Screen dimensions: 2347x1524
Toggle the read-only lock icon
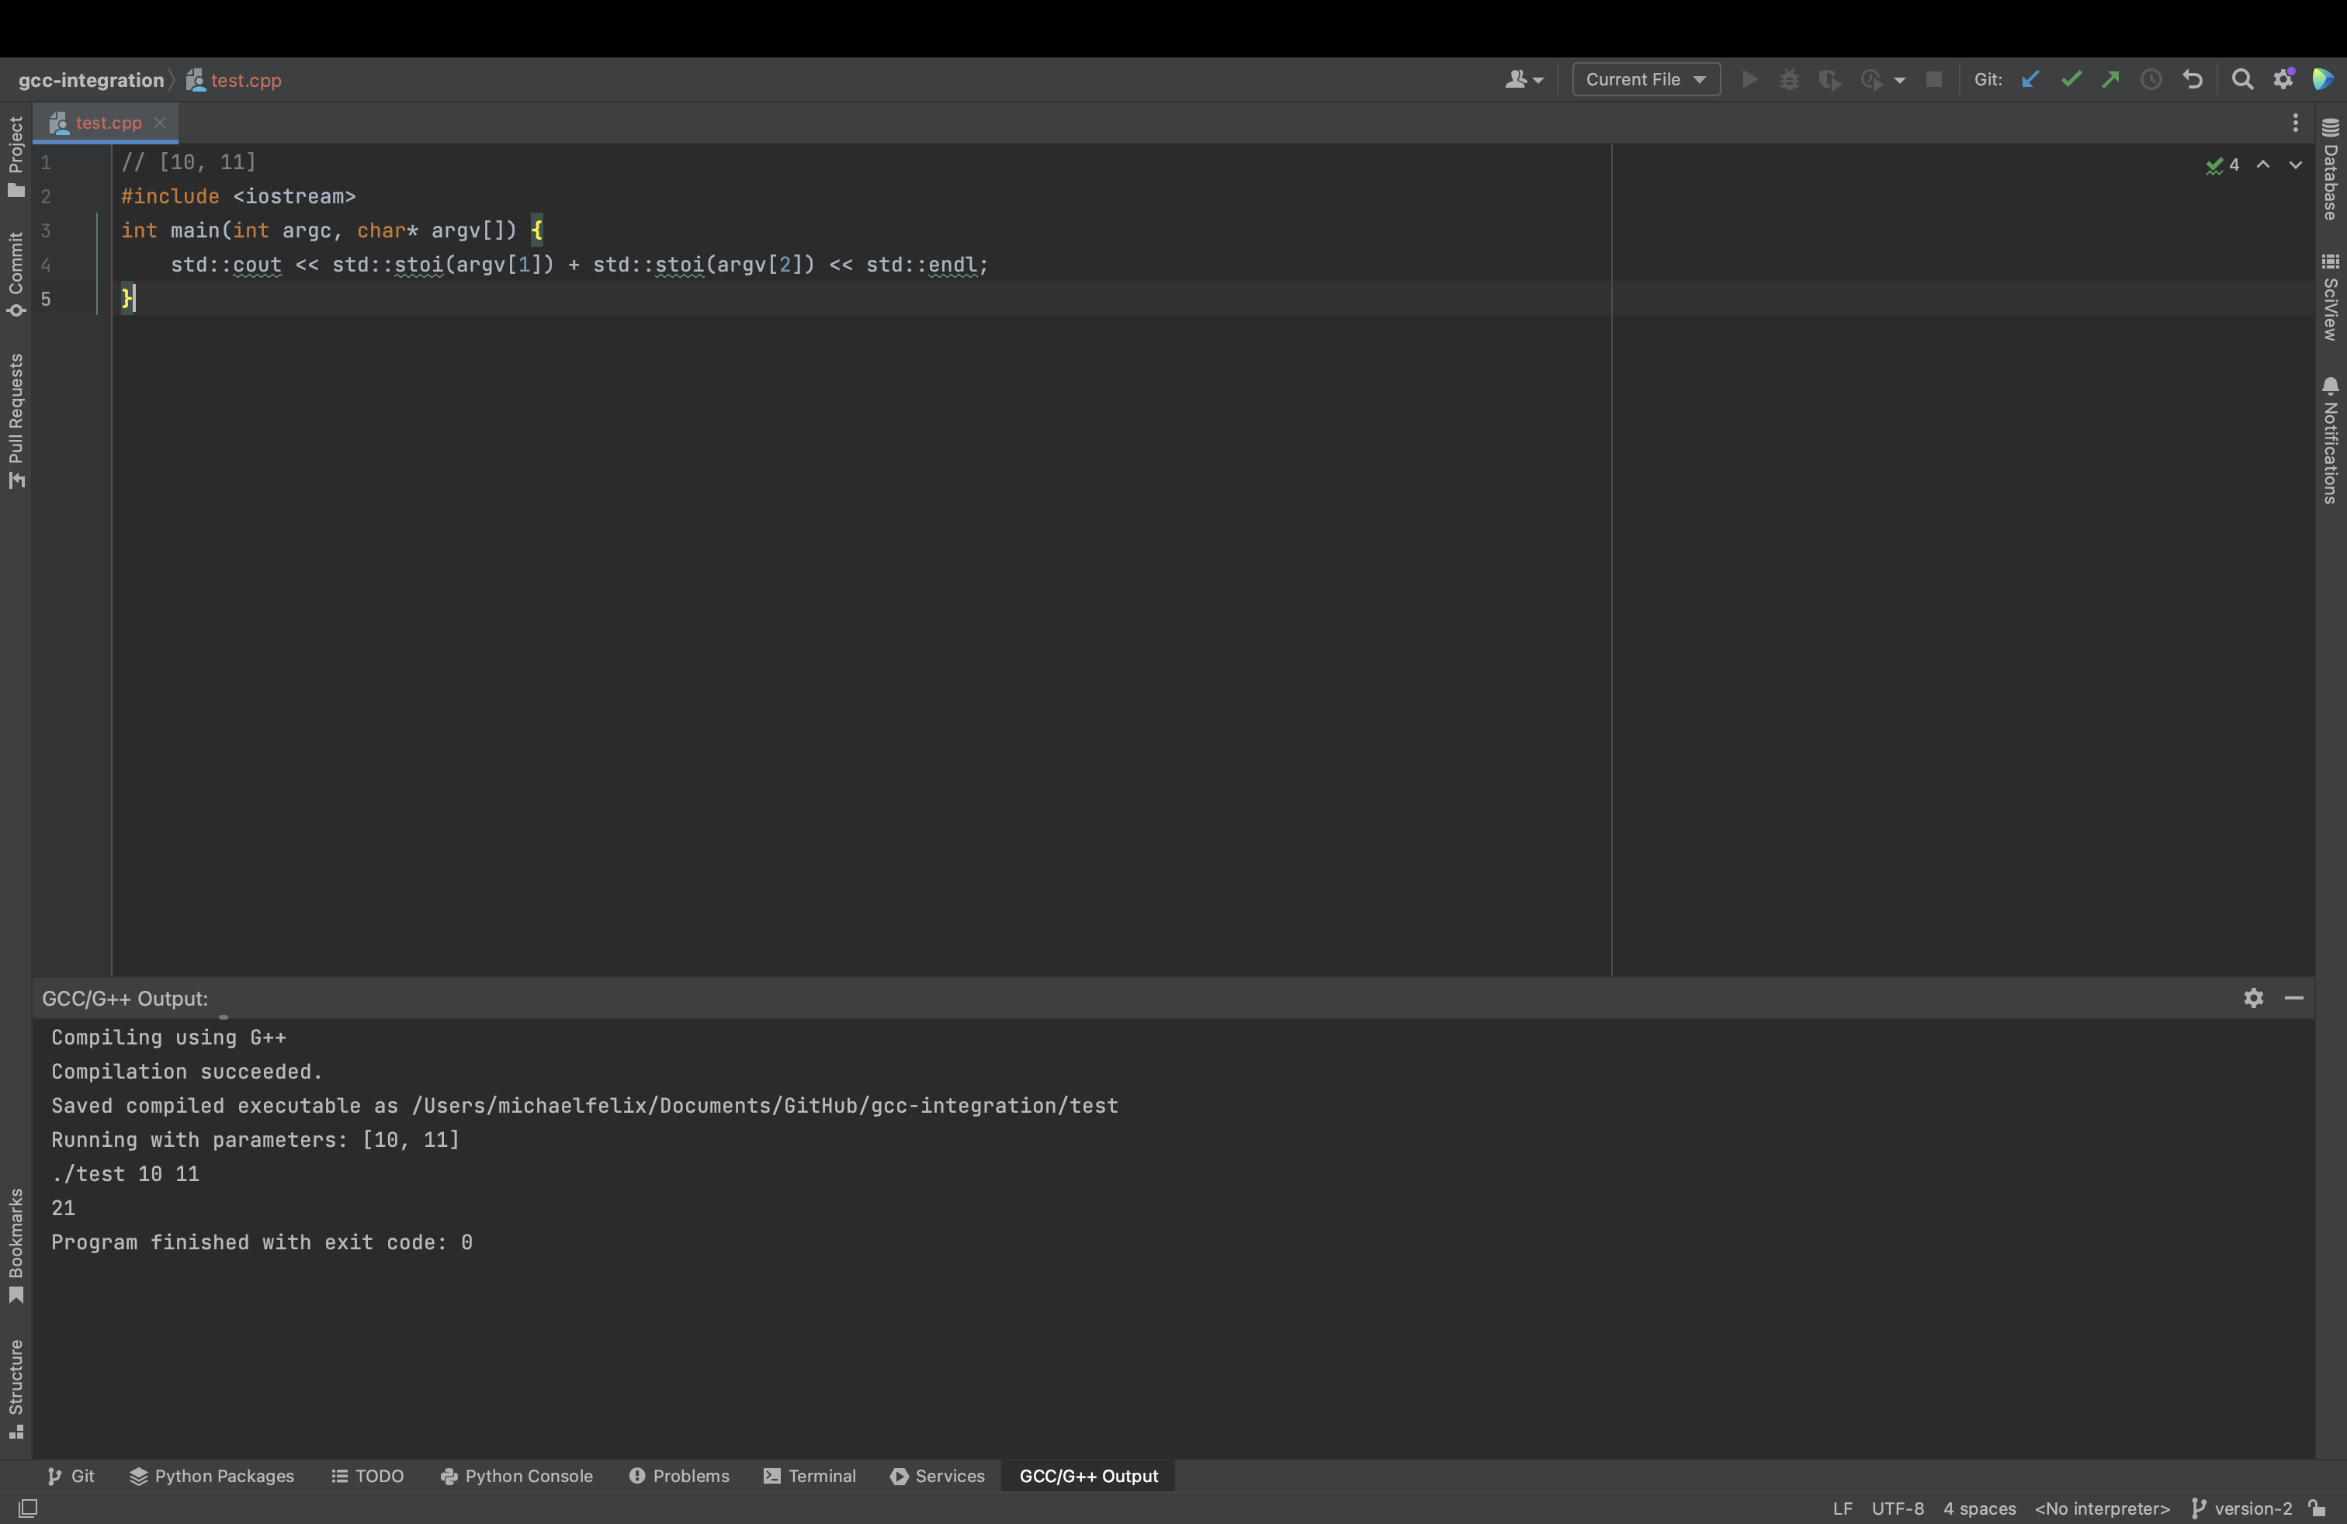pos(2318,1509)
